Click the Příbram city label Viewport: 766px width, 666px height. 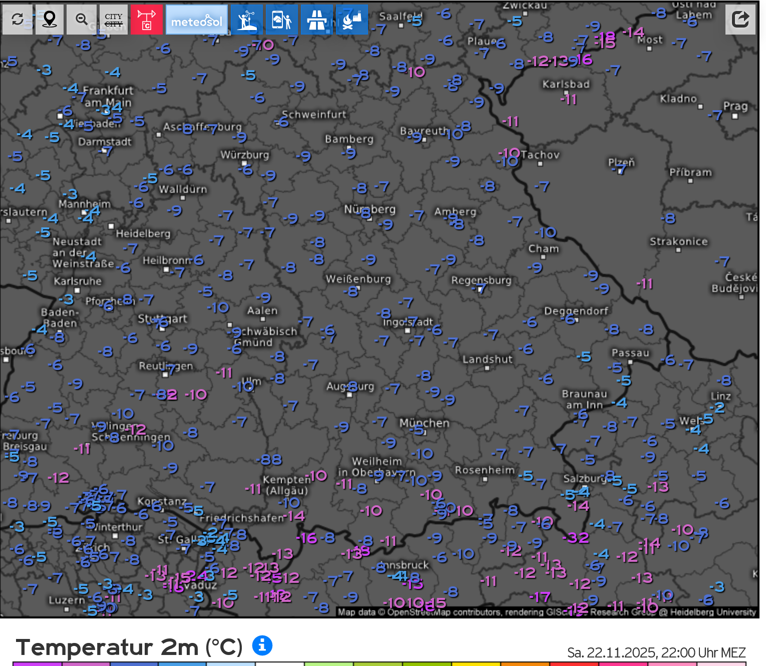(690, 172)
